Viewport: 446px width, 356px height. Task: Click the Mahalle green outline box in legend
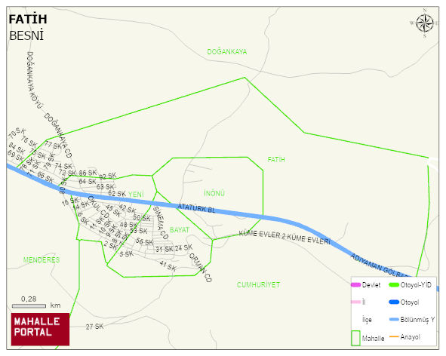click(355, 338)
